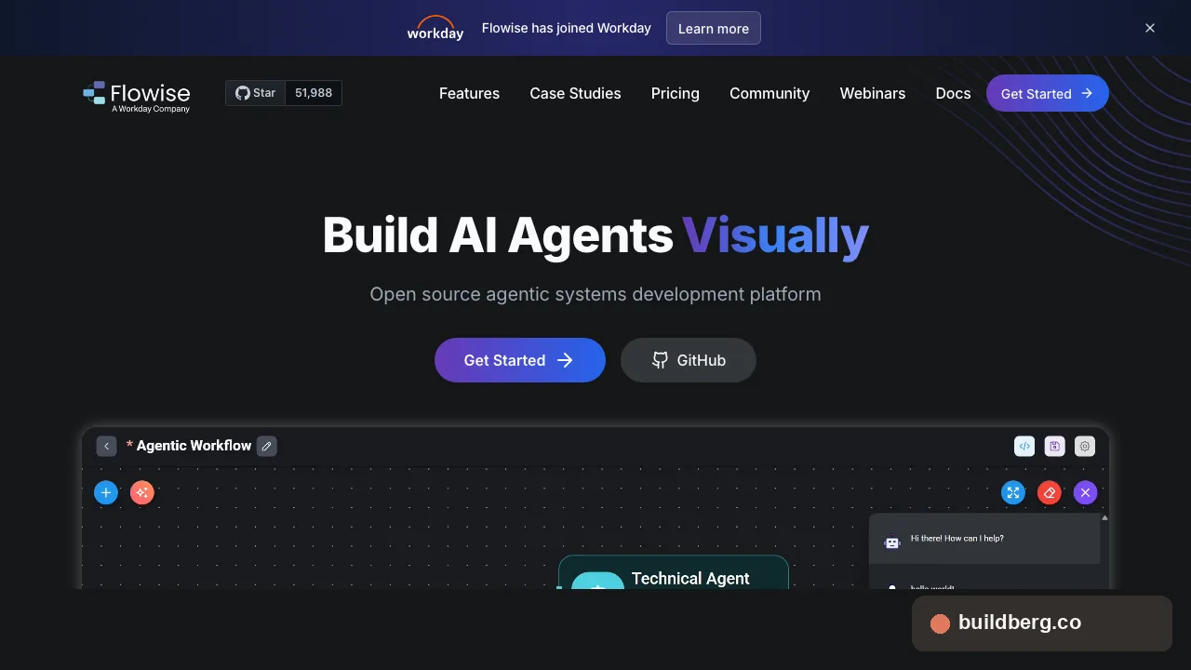Screen dimensions: 1191x670
Task: Open the GitHub repository button
Action: (x=688, y=360)
